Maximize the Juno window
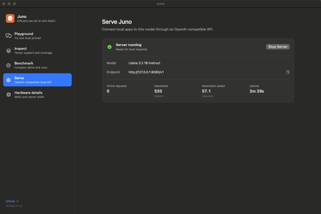The image size is (321, 214). pos(14,4)
